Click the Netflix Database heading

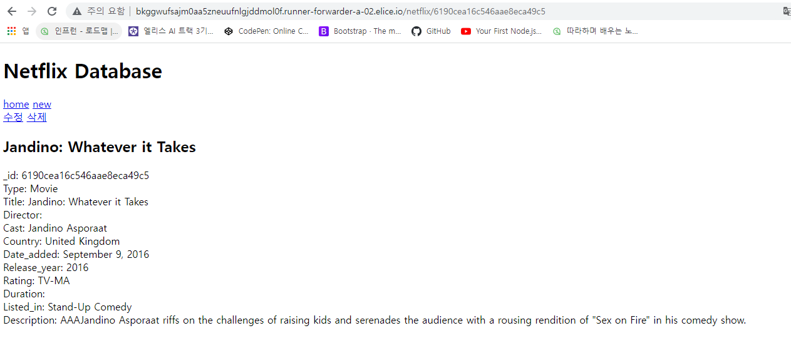[x=83, y=71]
